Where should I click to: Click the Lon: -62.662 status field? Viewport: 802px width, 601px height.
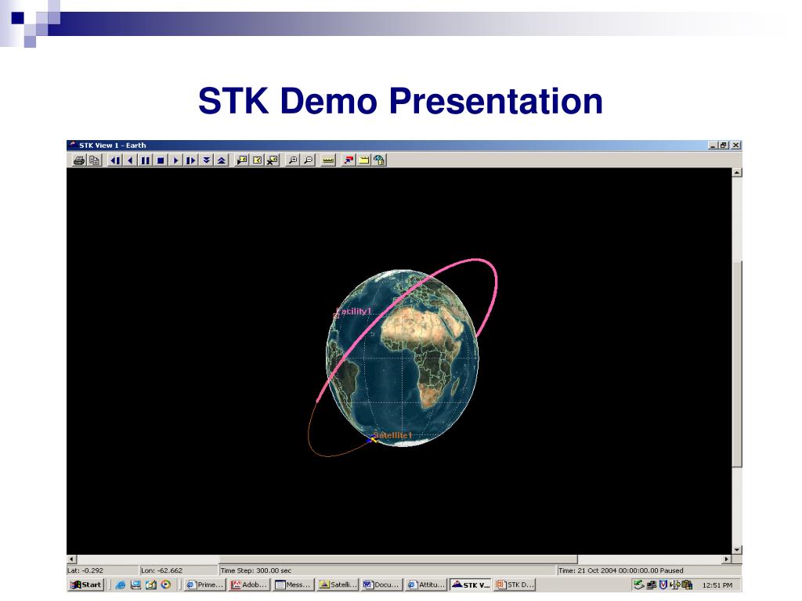click(x=179, y=570)
